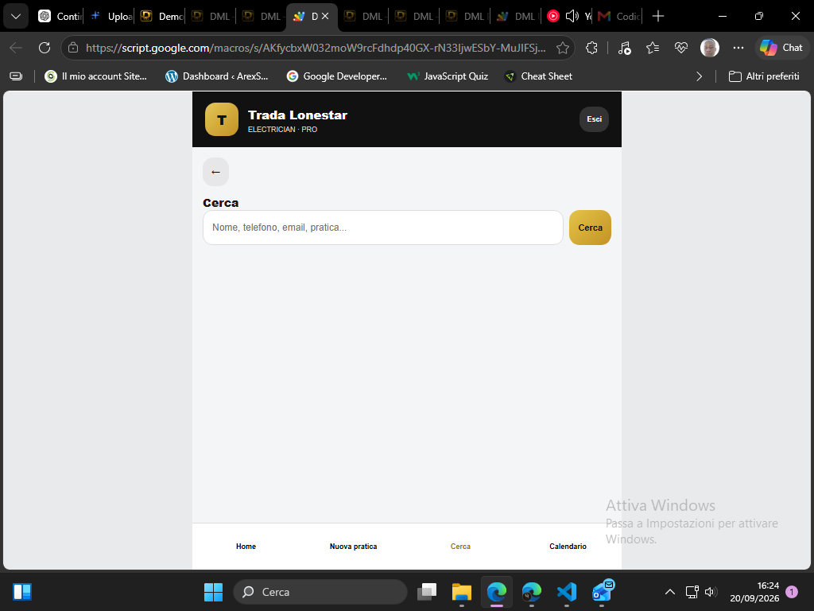Mute the YouTube Music tab speaker icon
The height and width of the screenshot is (611, 814).
pyautogui.click(x=572, y=17)
